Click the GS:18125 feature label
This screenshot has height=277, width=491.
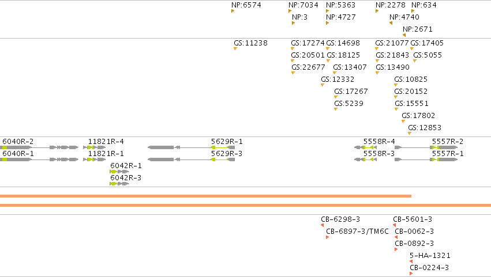(x=343, y=55)
